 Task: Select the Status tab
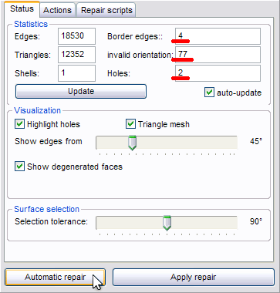(22, 9)
